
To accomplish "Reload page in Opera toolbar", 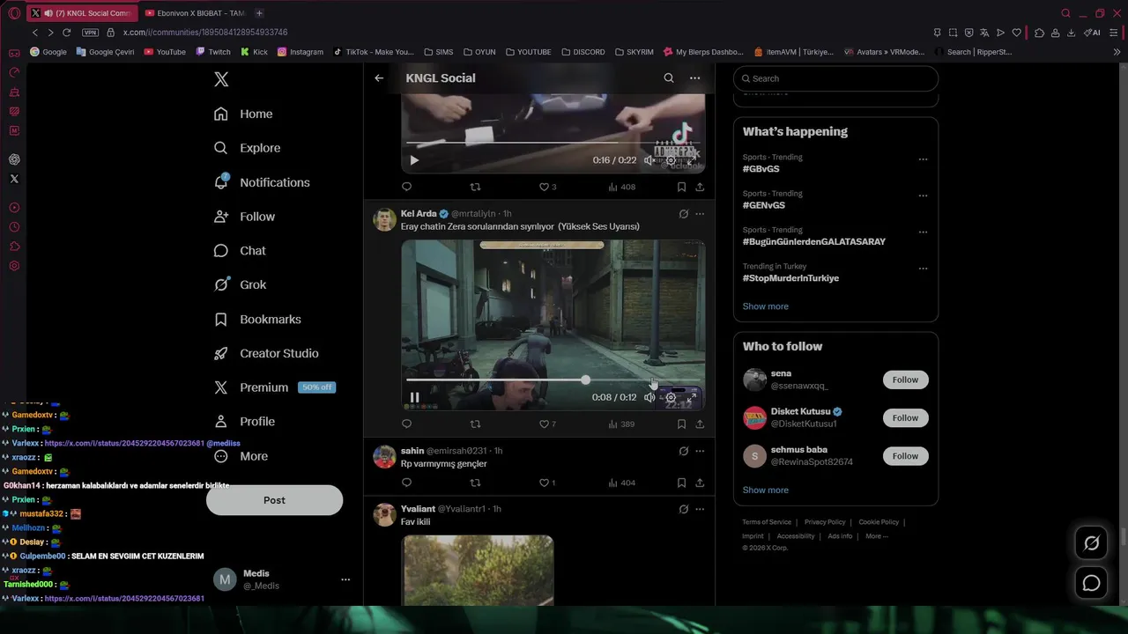I will click(x=66, y=33).
